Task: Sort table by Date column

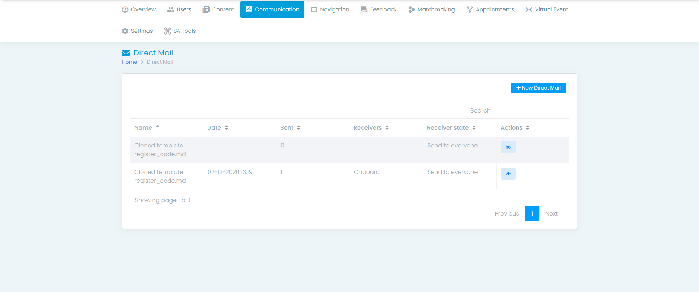Action: (239, 127)
